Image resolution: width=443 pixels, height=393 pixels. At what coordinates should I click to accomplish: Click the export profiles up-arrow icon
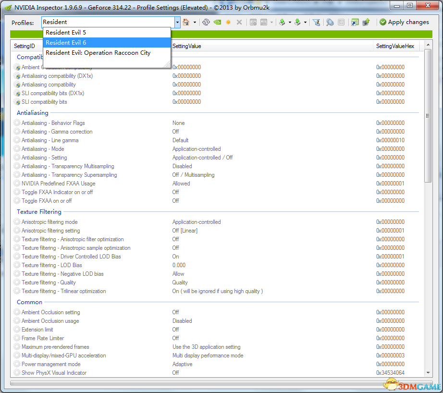[x=282, y=22]
